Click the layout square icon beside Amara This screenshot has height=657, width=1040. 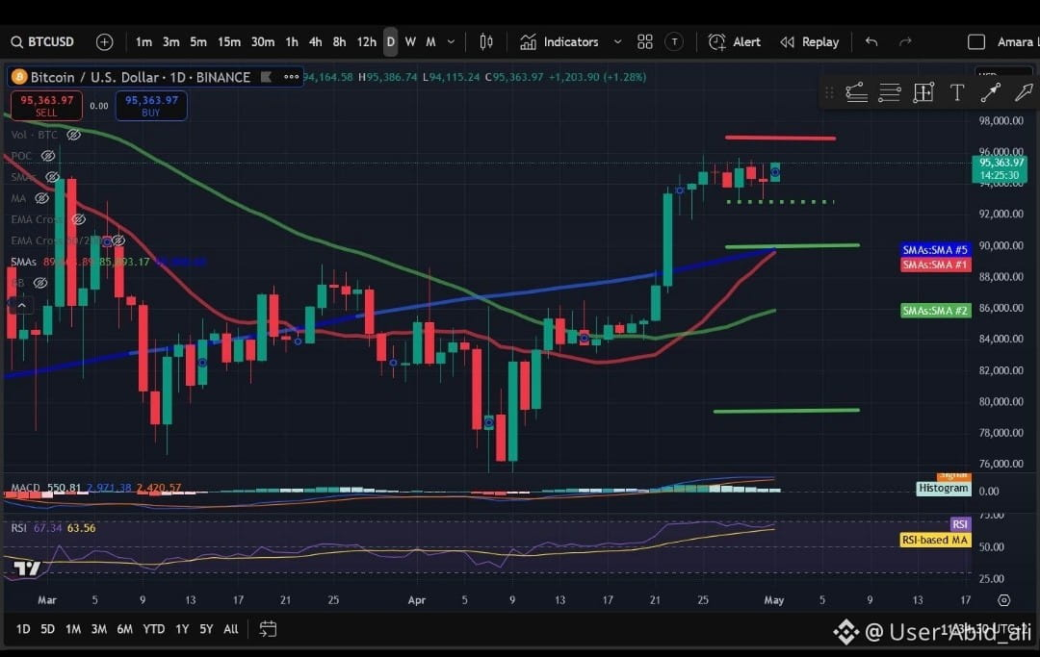976,41
